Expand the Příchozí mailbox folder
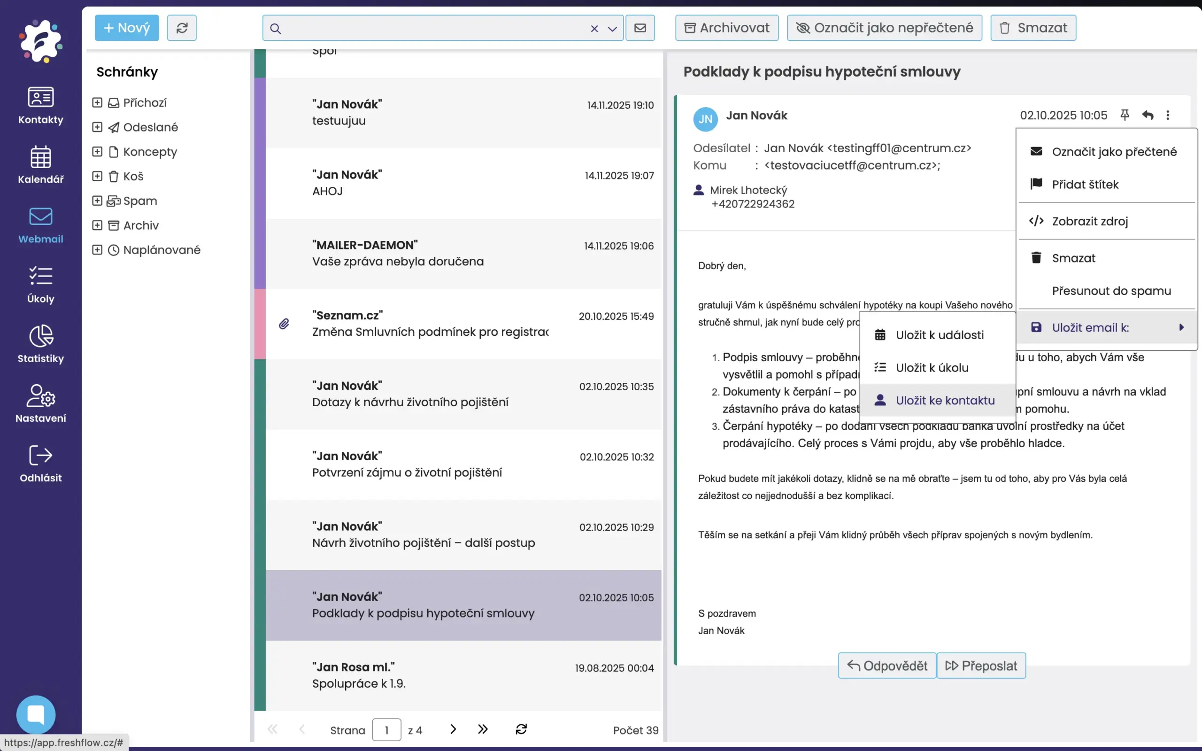Screen dimensions: 1202x751 pos(97,102)
